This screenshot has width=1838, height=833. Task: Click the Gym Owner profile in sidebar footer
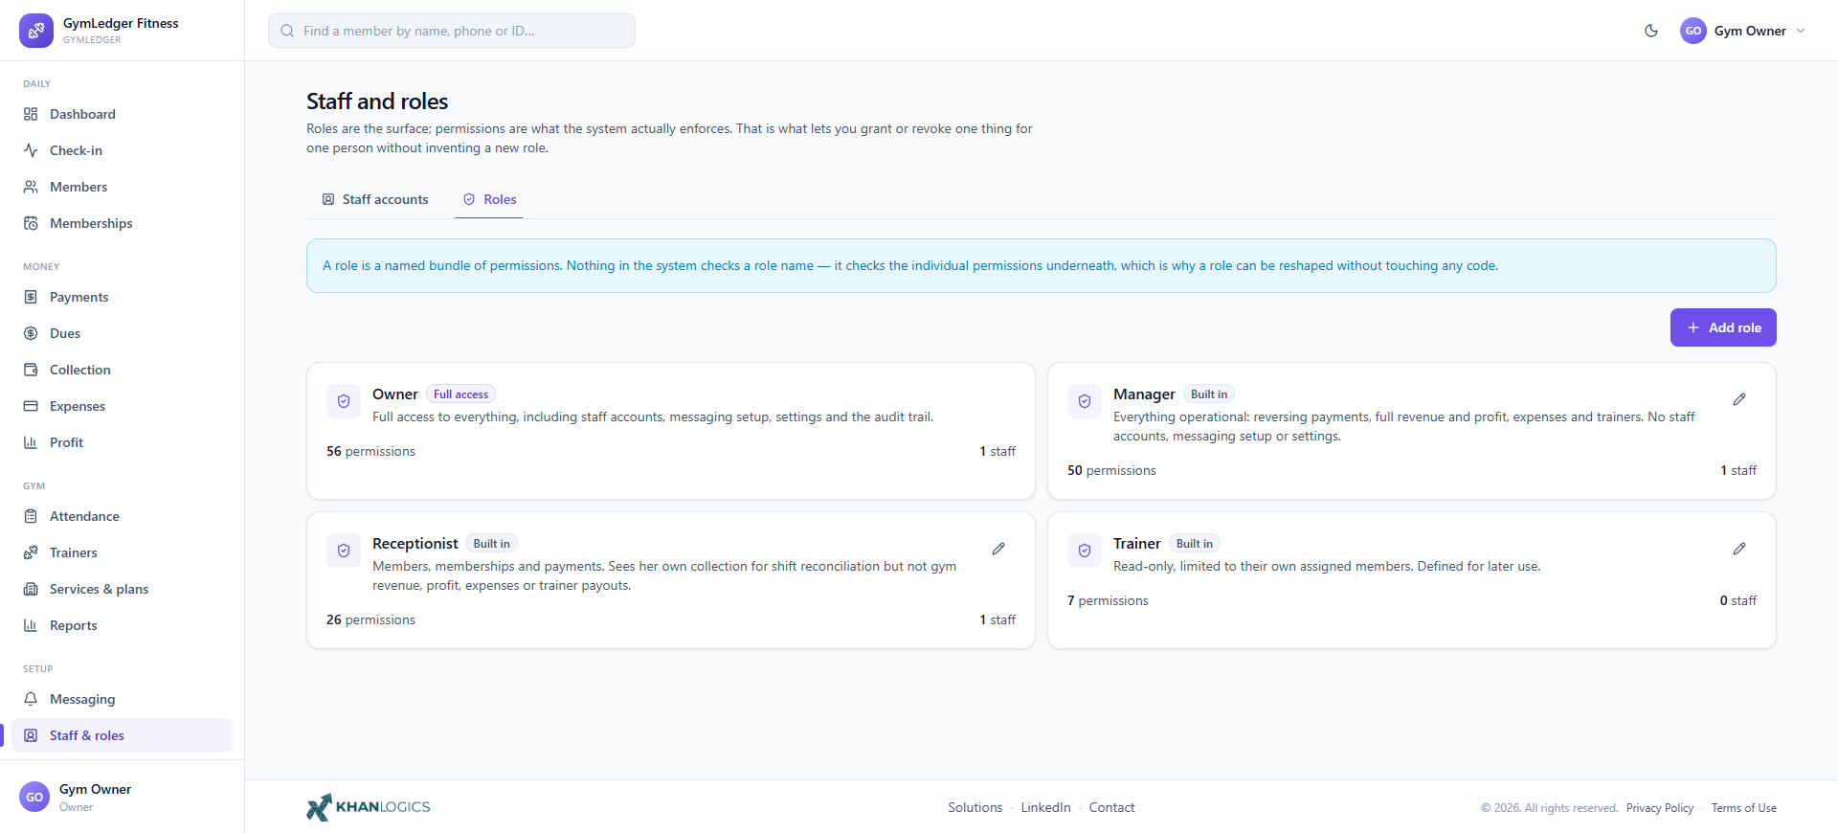tap(122, 797)
